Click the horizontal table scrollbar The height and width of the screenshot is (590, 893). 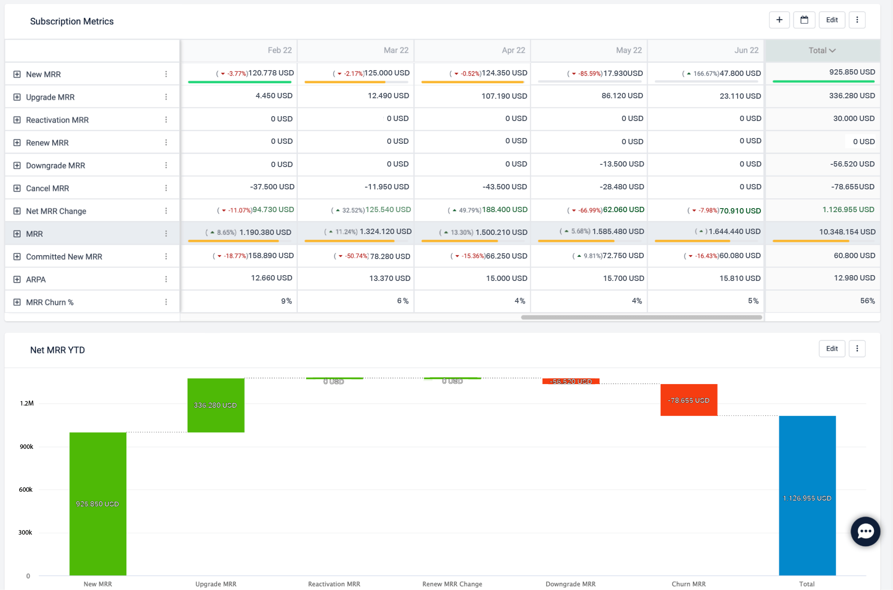click(x=641, y=317)
